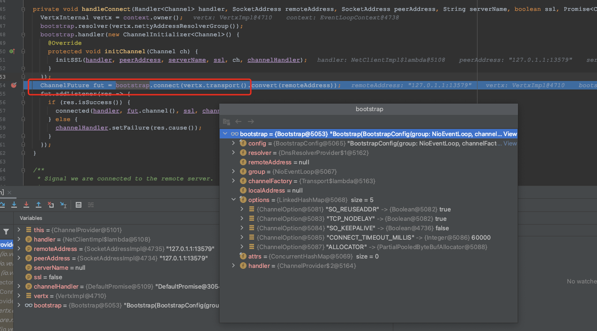Click the Step Out arrow icon
This screenshot has width=597, height=331.
point(39,204)
